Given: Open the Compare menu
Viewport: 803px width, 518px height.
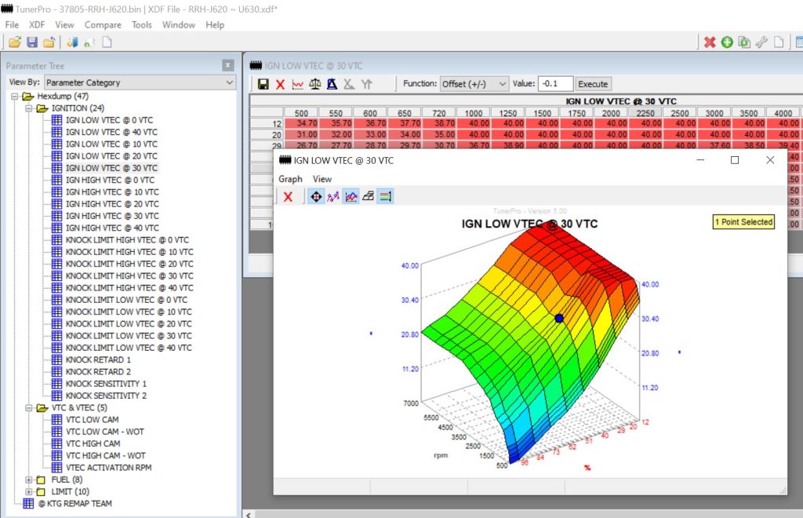Looking at the screenshot, I should [103, 24].
